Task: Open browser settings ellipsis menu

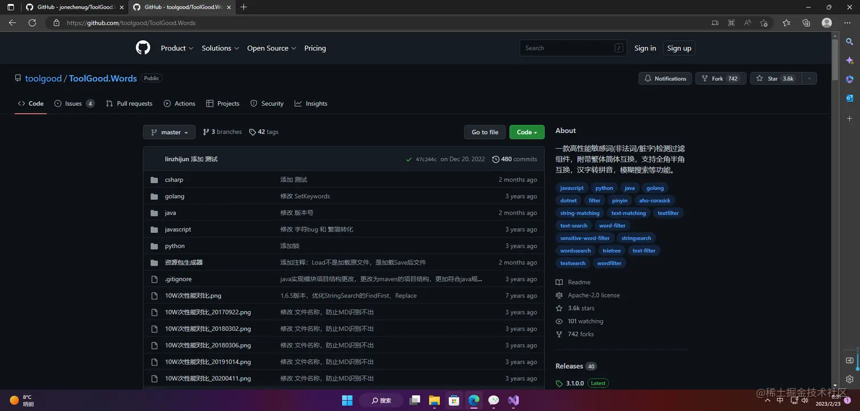Action: point(846,23)
